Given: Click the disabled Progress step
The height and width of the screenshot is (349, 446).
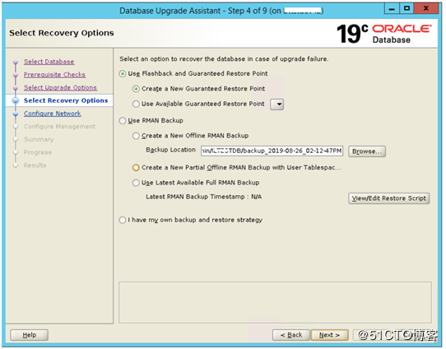Looking at the screenshot, I should coord(38,152).
